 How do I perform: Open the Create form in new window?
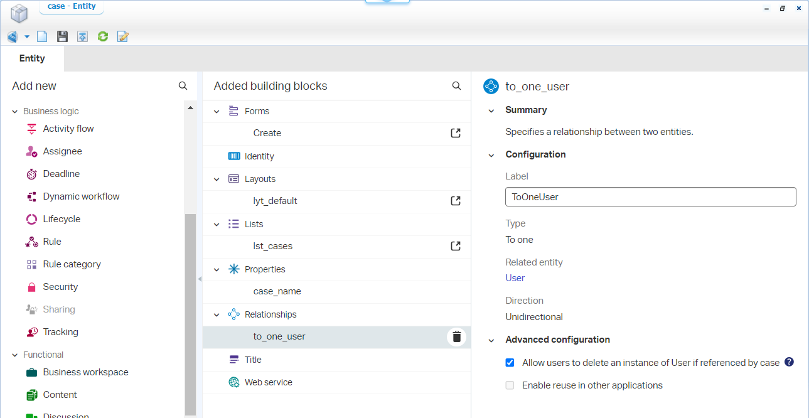(456, 133)
